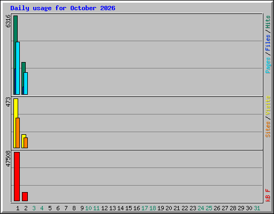Click day 7 on the x-axis
Image resolution: width=274 pixels, height=214 pixels.
(66, 208)
